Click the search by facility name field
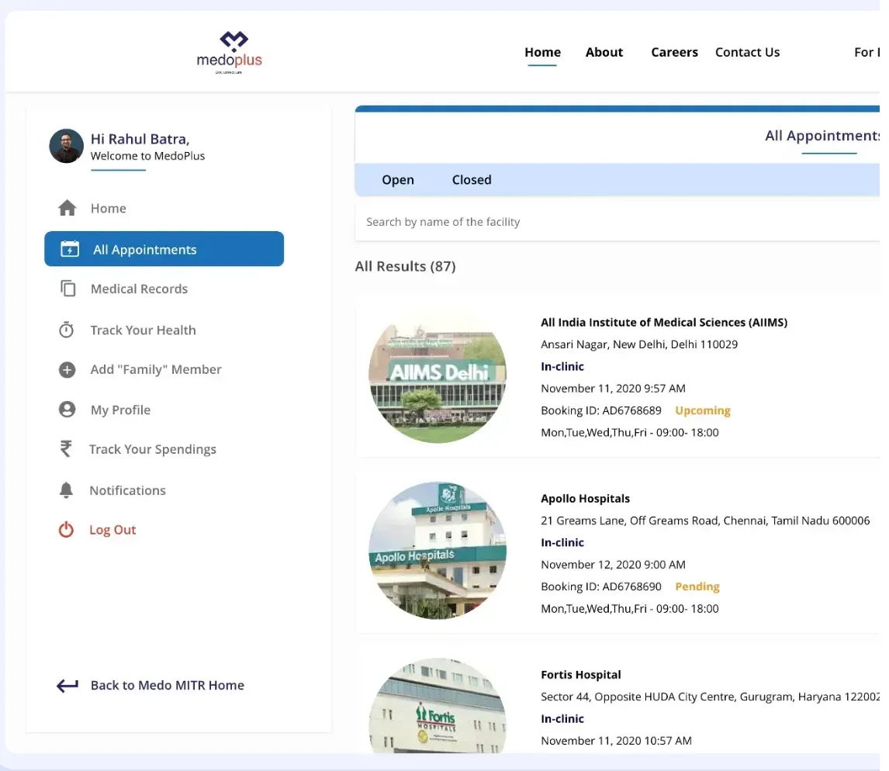Viewport: 889px width, 771px height. pyautogui.click(x=617, y=222)
